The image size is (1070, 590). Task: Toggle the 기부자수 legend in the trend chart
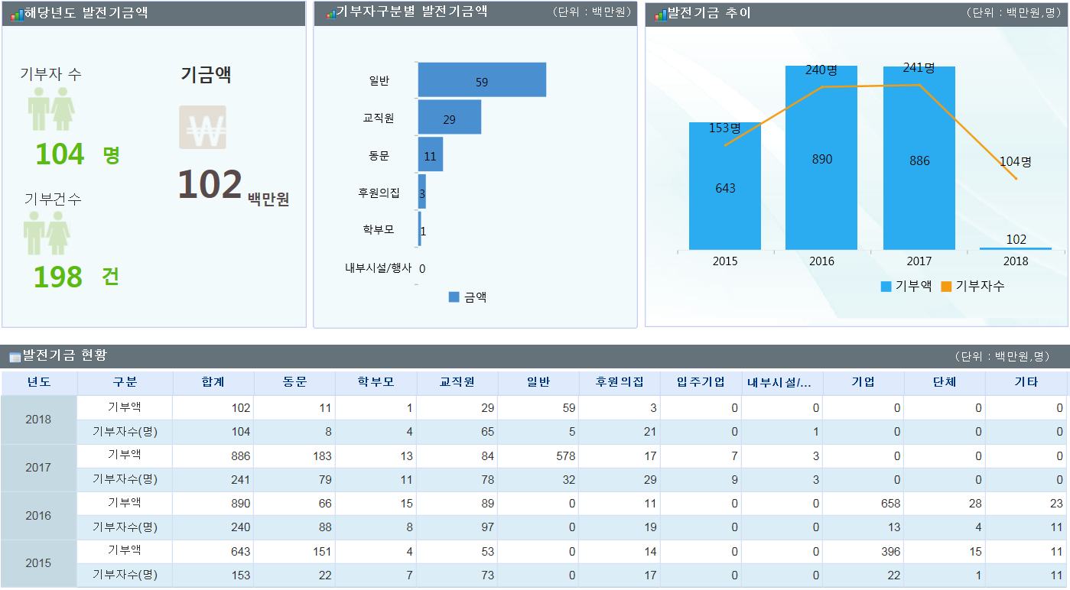tap(973, 286)
